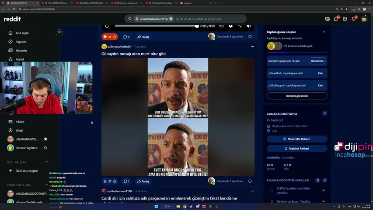Remove upvote on the 21-point post
This screenshot has width=373, height=210.
pyautogui.click(x=105, y=37)
